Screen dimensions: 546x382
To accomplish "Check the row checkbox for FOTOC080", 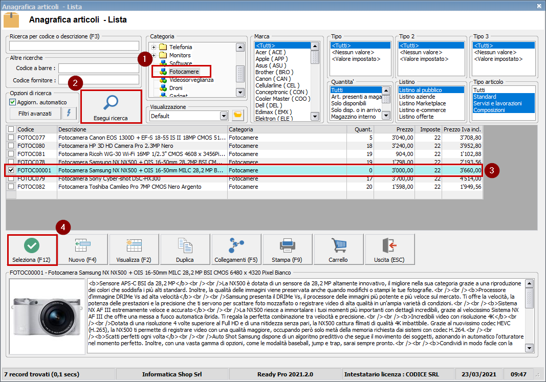I will point(11,146).
